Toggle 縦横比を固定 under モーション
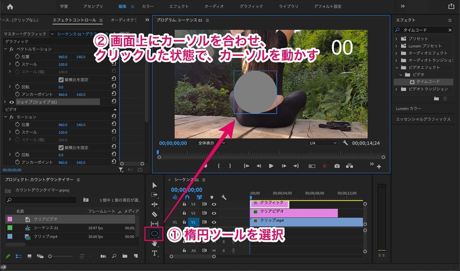460x271 pixels. pyautogui.click(x=61, y=148)
